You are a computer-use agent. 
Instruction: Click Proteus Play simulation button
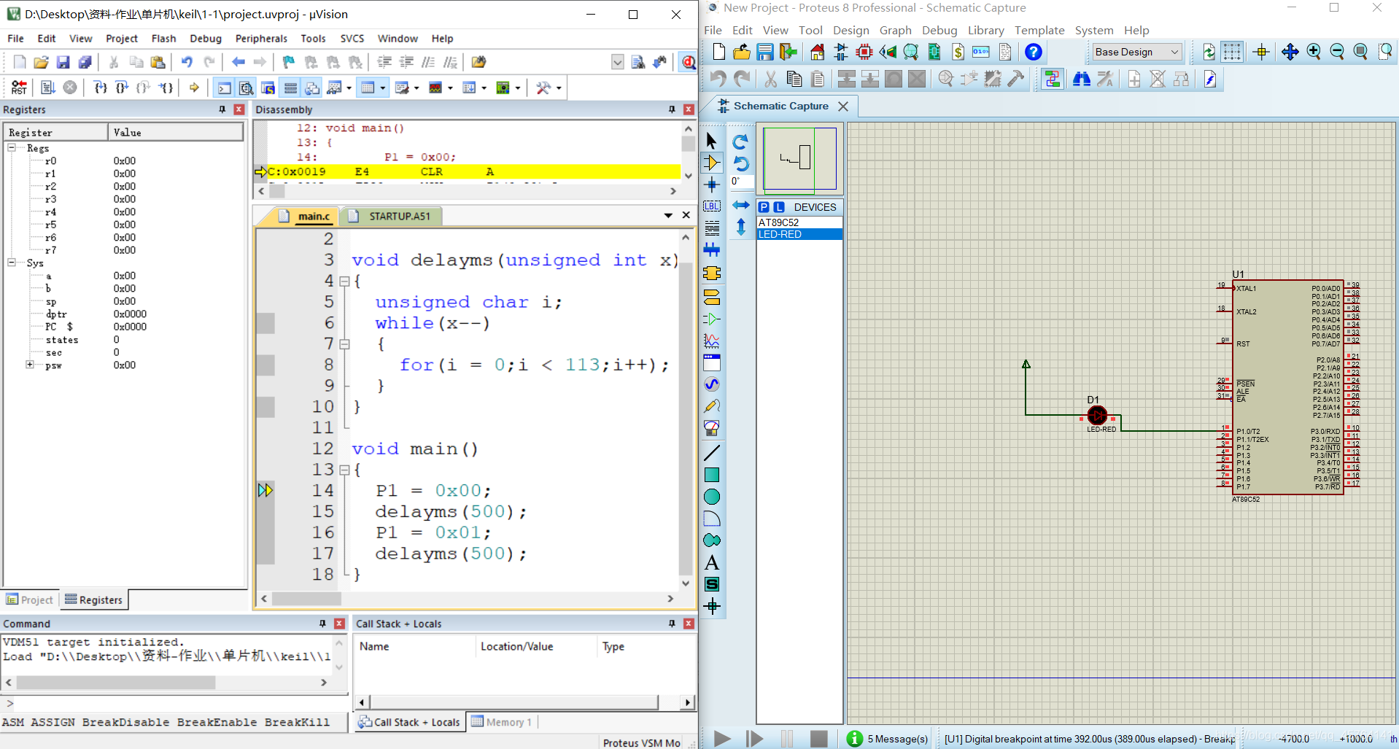[x=722, y=739]
